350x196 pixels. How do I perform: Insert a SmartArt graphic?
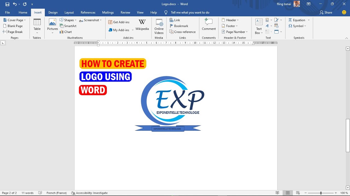pyautogui.click(x=68, y=26)
